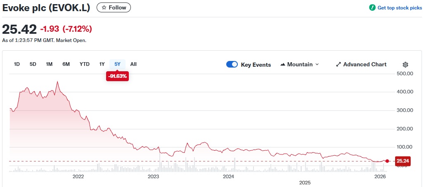424x187 pixels.
Task: Switch to 6M time range
Action: (x=66, y=64)
